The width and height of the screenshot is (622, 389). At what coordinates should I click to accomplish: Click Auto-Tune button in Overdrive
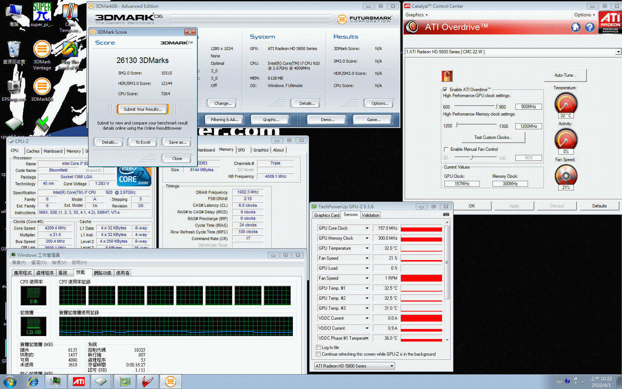(565, 75)
